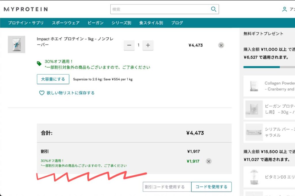Click the 無料ギフトプレゼント heading
The height and width of the screenshot is (196, 295).
[263, 34]
